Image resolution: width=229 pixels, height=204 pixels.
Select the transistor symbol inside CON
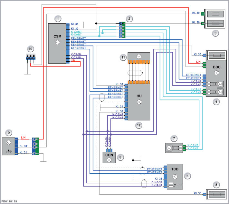109,160
